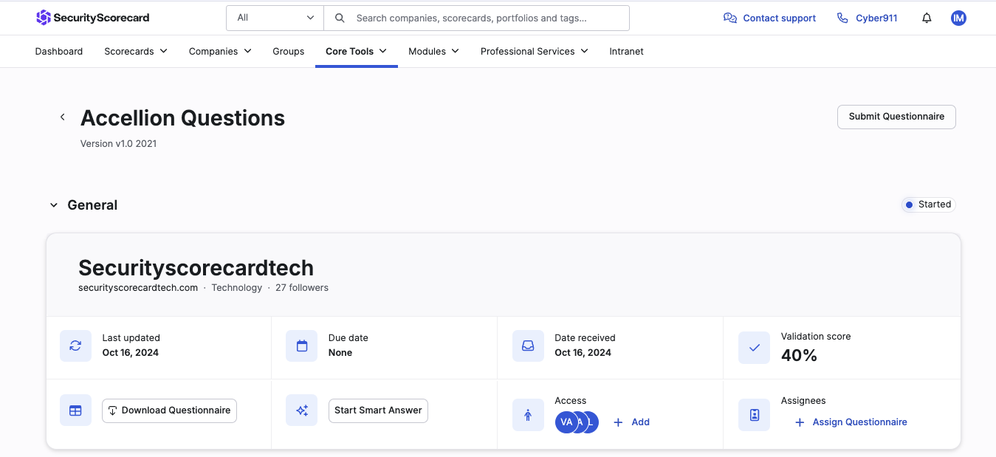Viewport: 996px width, 457px height.
Task: Click Download Questionnaire button
Action: (x=169, y=410)
